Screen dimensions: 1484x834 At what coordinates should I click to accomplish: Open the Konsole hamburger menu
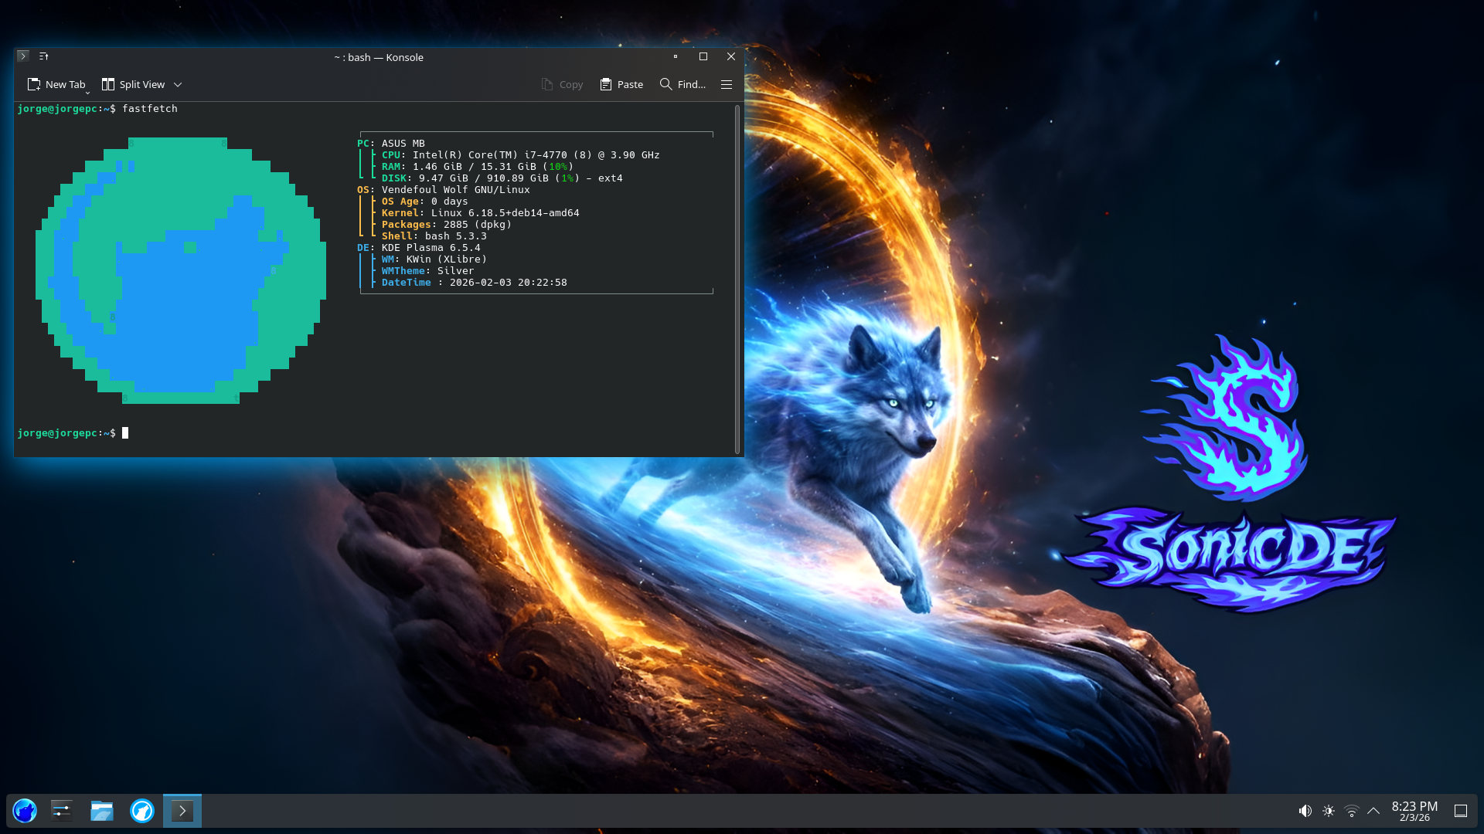pyautogui.click(x=726, y=84)
